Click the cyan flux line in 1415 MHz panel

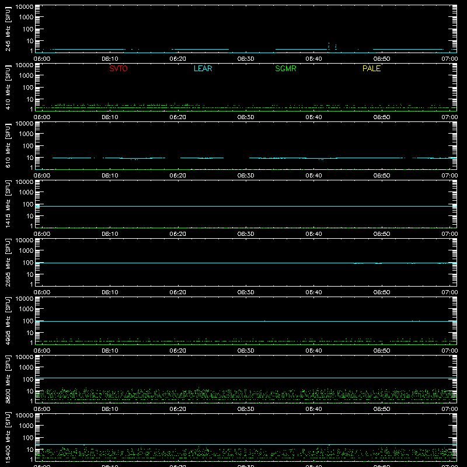[x=246, y=206]
